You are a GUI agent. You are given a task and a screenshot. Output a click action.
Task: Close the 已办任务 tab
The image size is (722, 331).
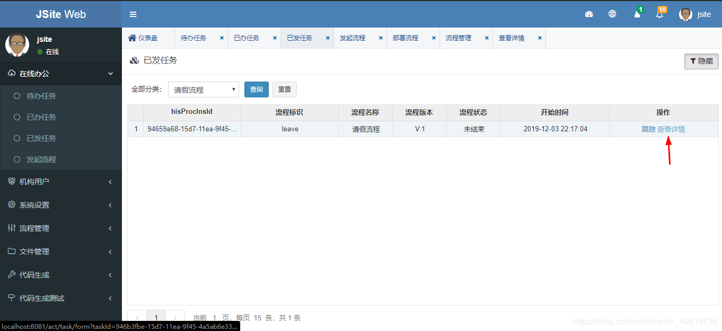click(x=274, y=38)
